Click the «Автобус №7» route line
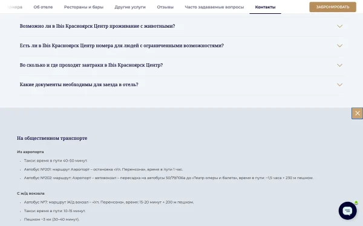363x226 pixels. click(109, 202)
